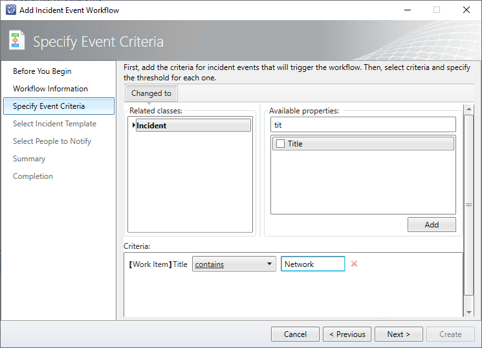Open the Workflow Information step

[x=50, y=89]
